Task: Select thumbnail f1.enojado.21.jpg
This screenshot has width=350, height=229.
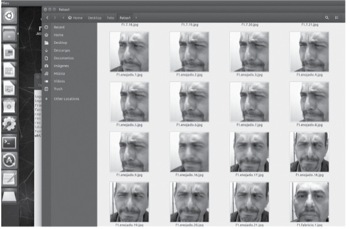Action: coord(249,202)
